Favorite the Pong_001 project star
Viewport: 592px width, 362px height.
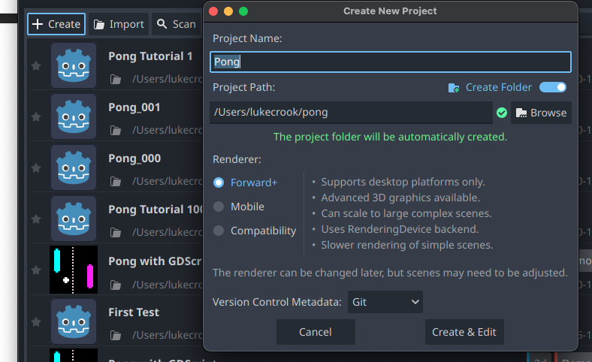(36, 117)
